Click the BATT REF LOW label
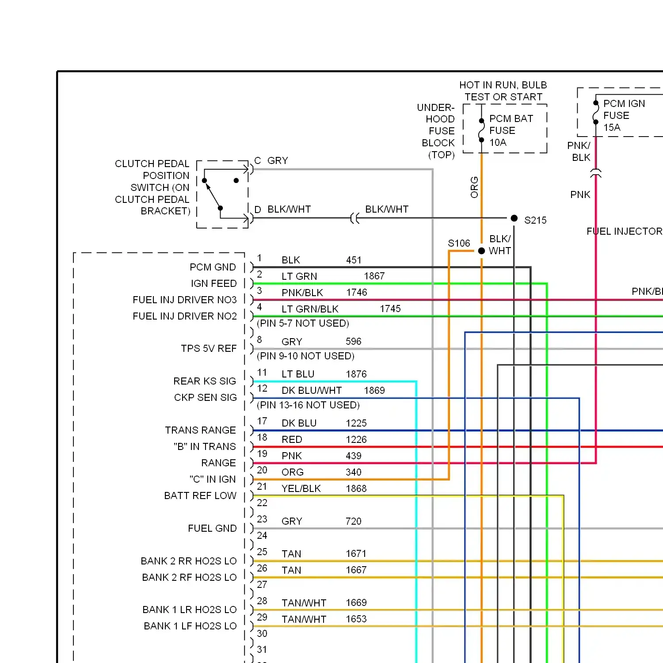This screenshot has height=663, width=663. click(200, 495)
